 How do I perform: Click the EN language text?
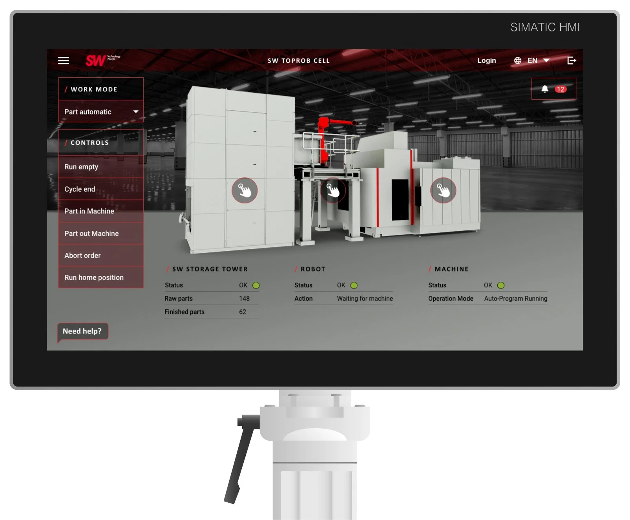coord(532,60)
